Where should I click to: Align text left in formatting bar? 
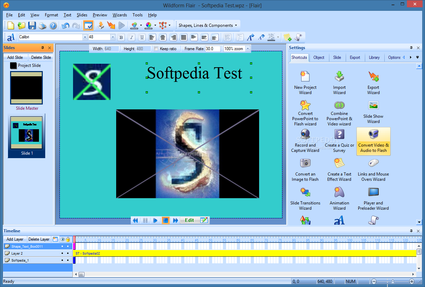pos(152,37)
